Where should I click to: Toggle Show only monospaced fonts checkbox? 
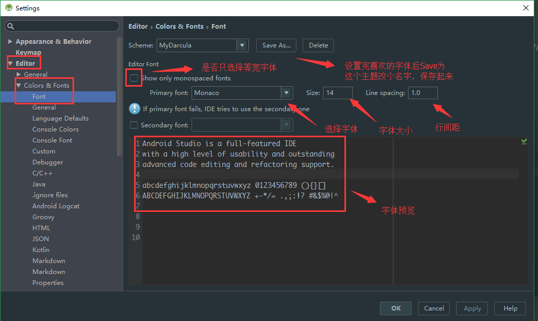(x=134, y=78)
